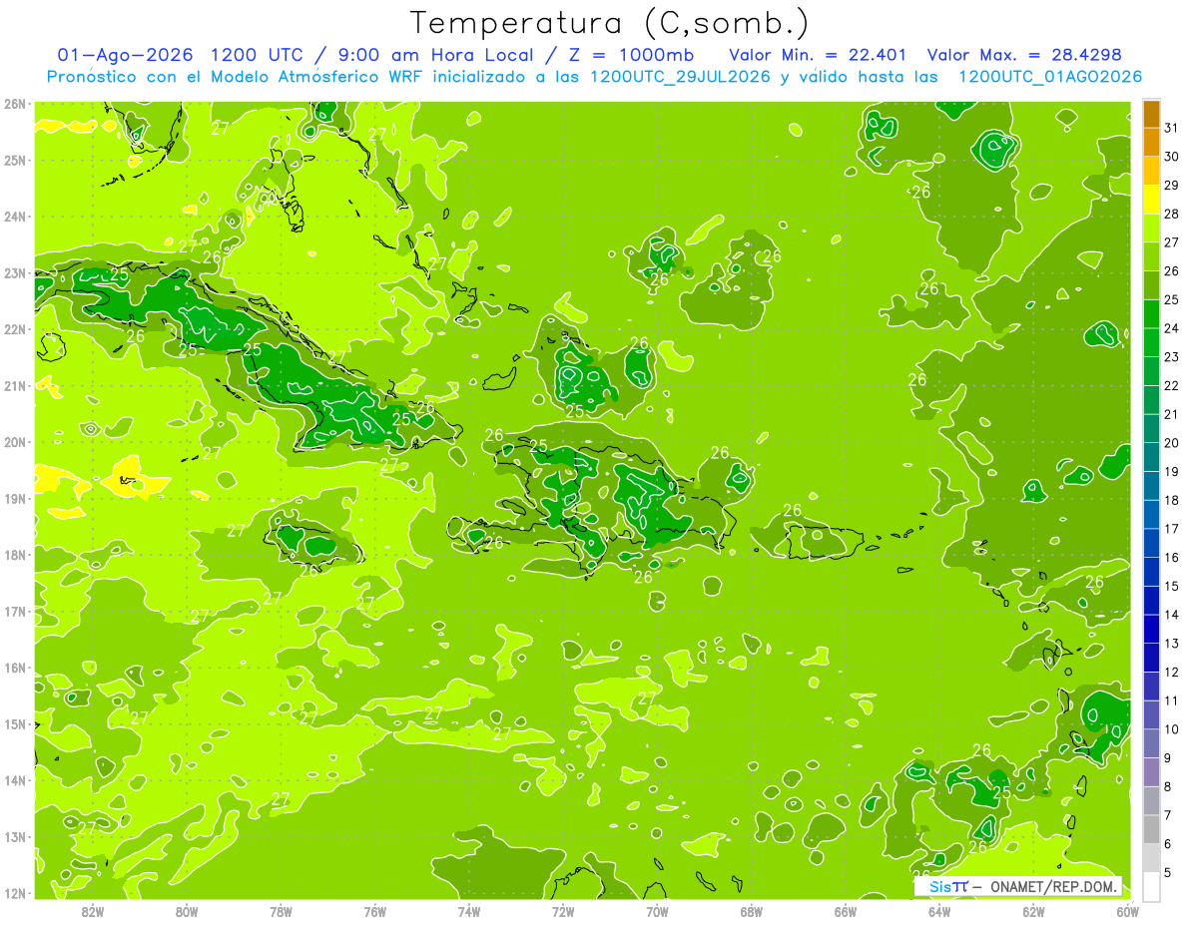Click the "19N" latitude axis label
Screen dimensions: 1198x925
point(14,498)
